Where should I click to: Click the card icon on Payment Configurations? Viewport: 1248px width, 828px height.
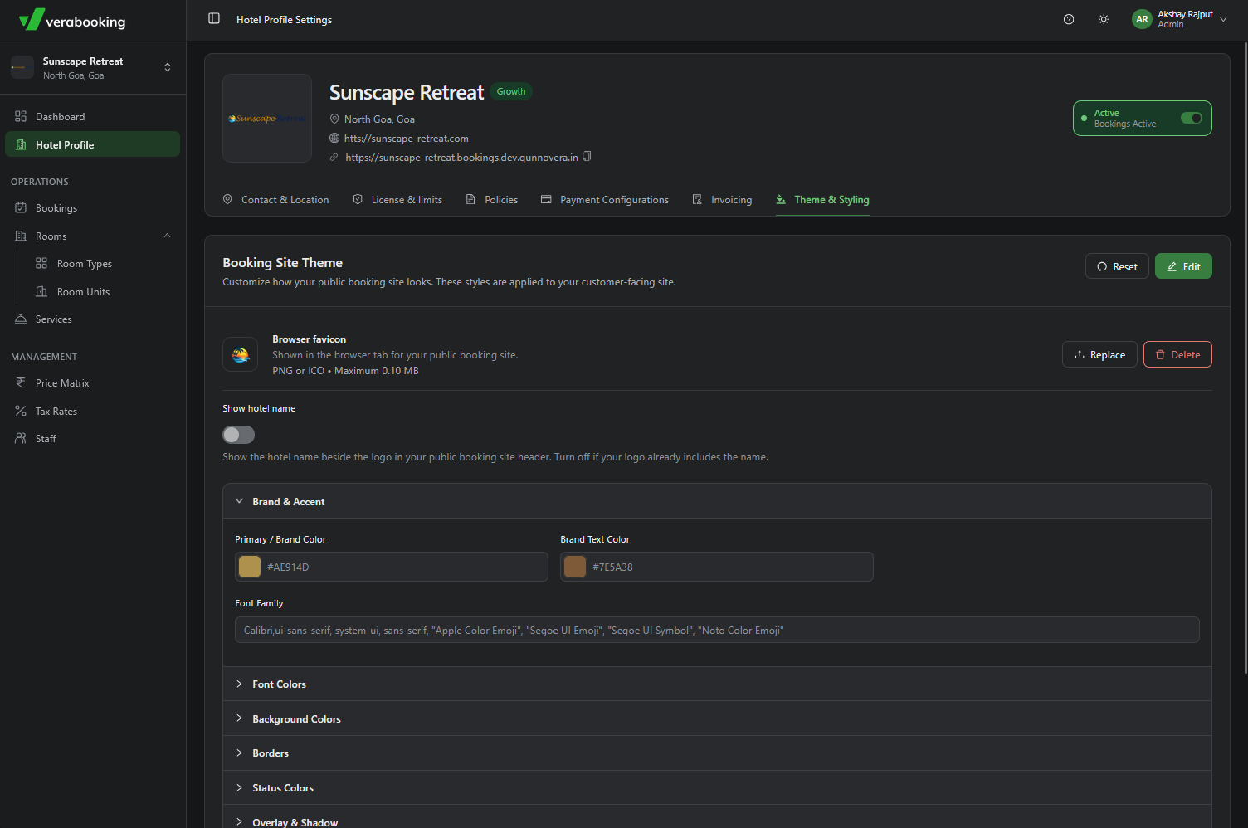click(546, 199)
